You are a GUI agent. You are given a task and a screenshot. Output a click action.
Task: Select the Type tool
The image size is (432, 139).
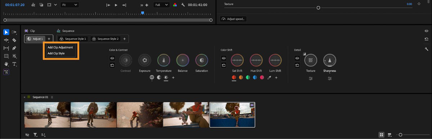click(14, 64)
